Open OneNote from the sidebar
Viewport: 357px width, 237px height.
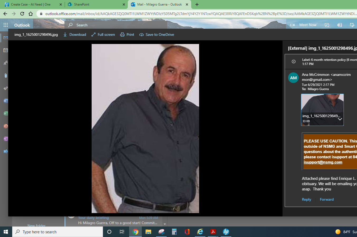[6, 139]
